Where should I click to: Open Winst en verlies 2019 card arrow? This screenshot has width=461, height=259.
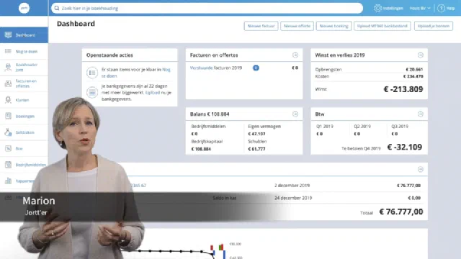pyautogui.click(x=421, y=55)
